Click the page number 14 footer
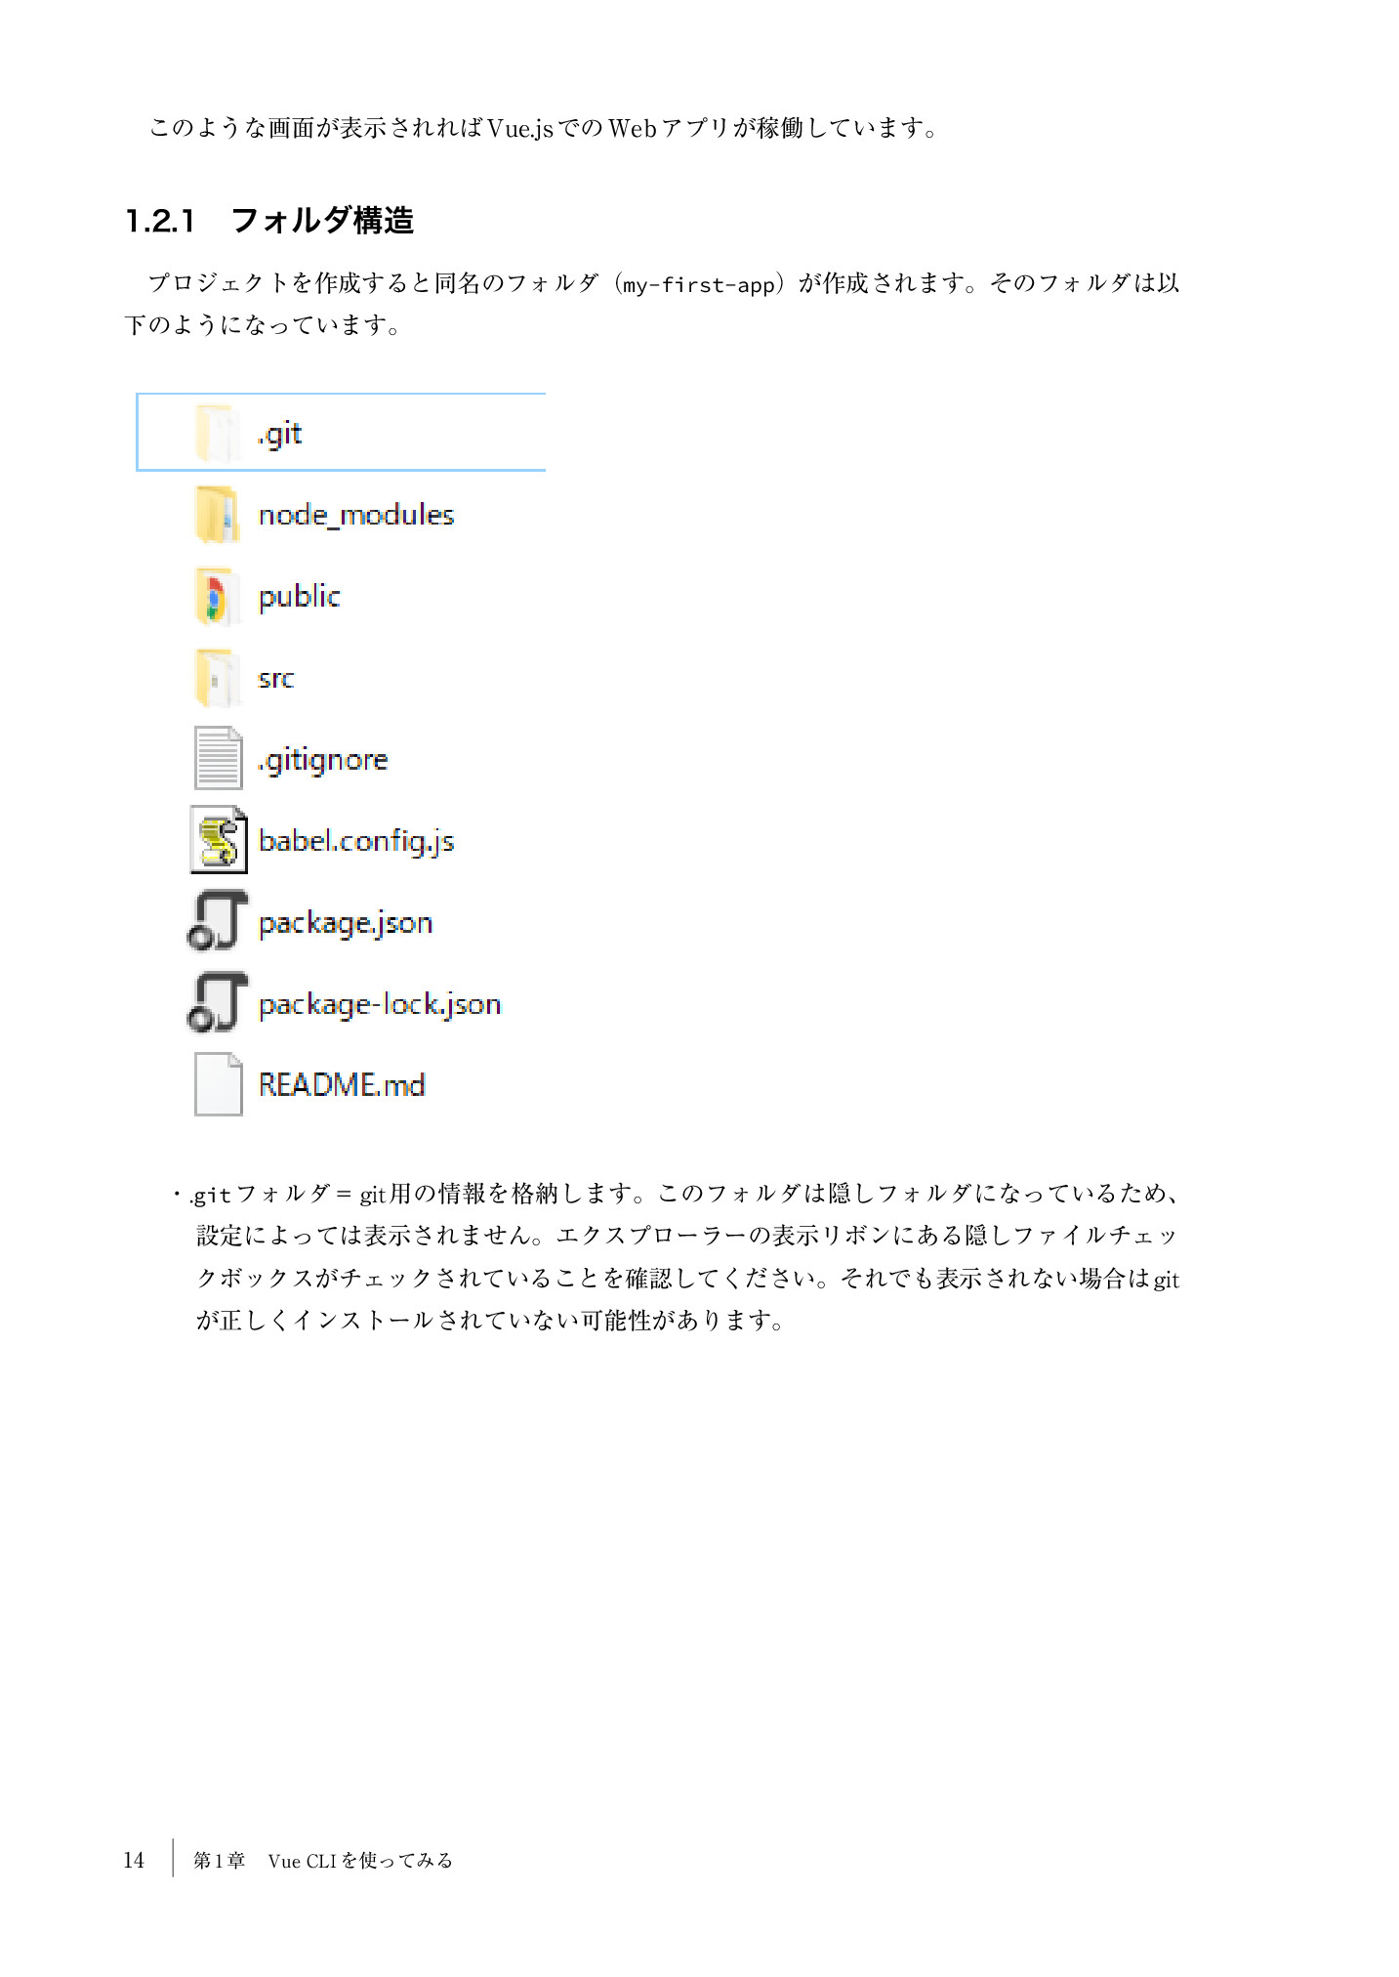Screen dimensions: 1399x1977 [x=134, y=1860]
